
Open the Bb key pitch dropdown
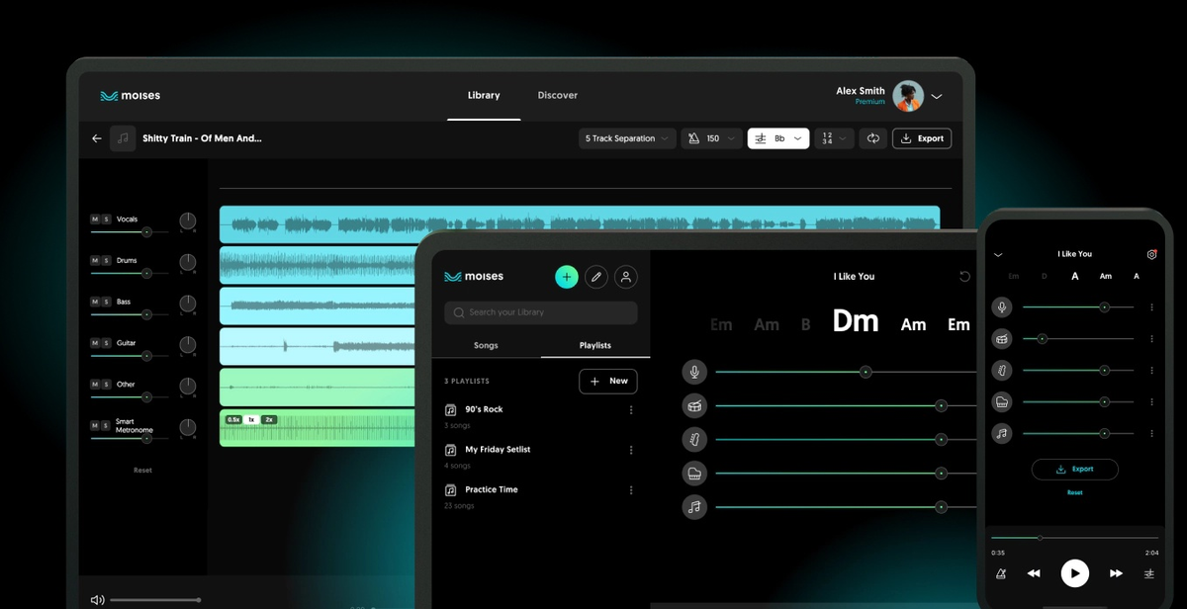pyautogui.click(x=778, y=138)
